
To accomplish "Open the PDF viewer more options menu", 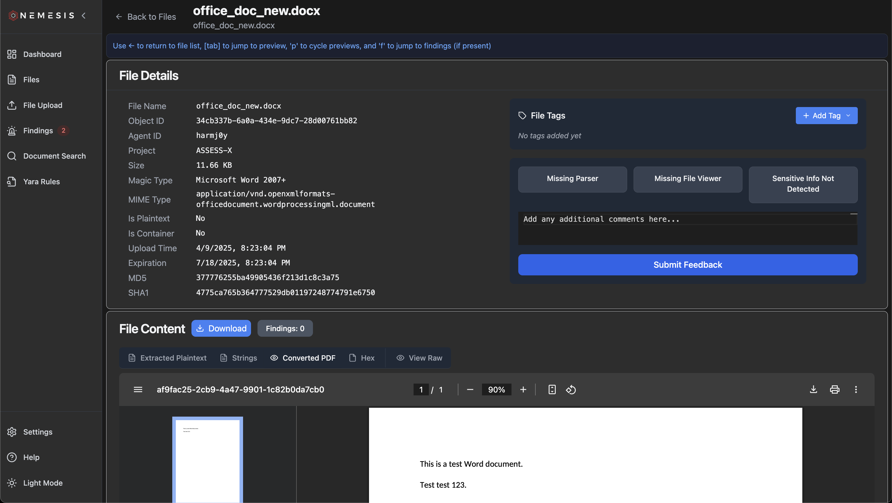I will (856, 389).
